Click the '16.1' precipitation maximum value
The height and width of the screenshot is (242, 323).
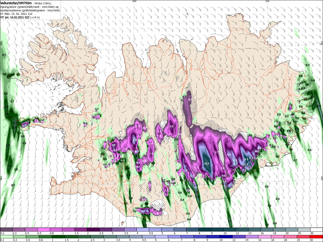(x=207, y=164)
